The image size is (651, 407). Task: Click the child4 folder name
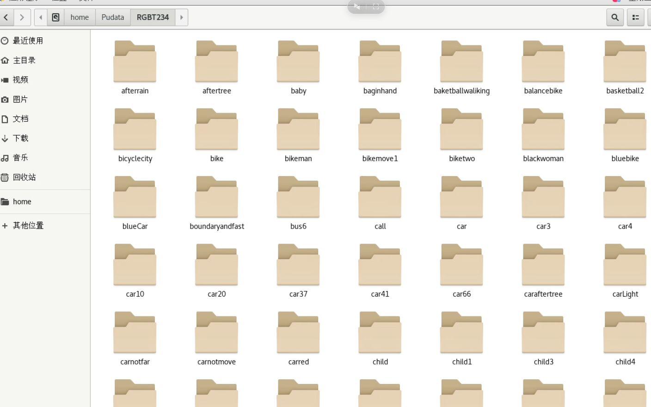[x=625, y=362]
